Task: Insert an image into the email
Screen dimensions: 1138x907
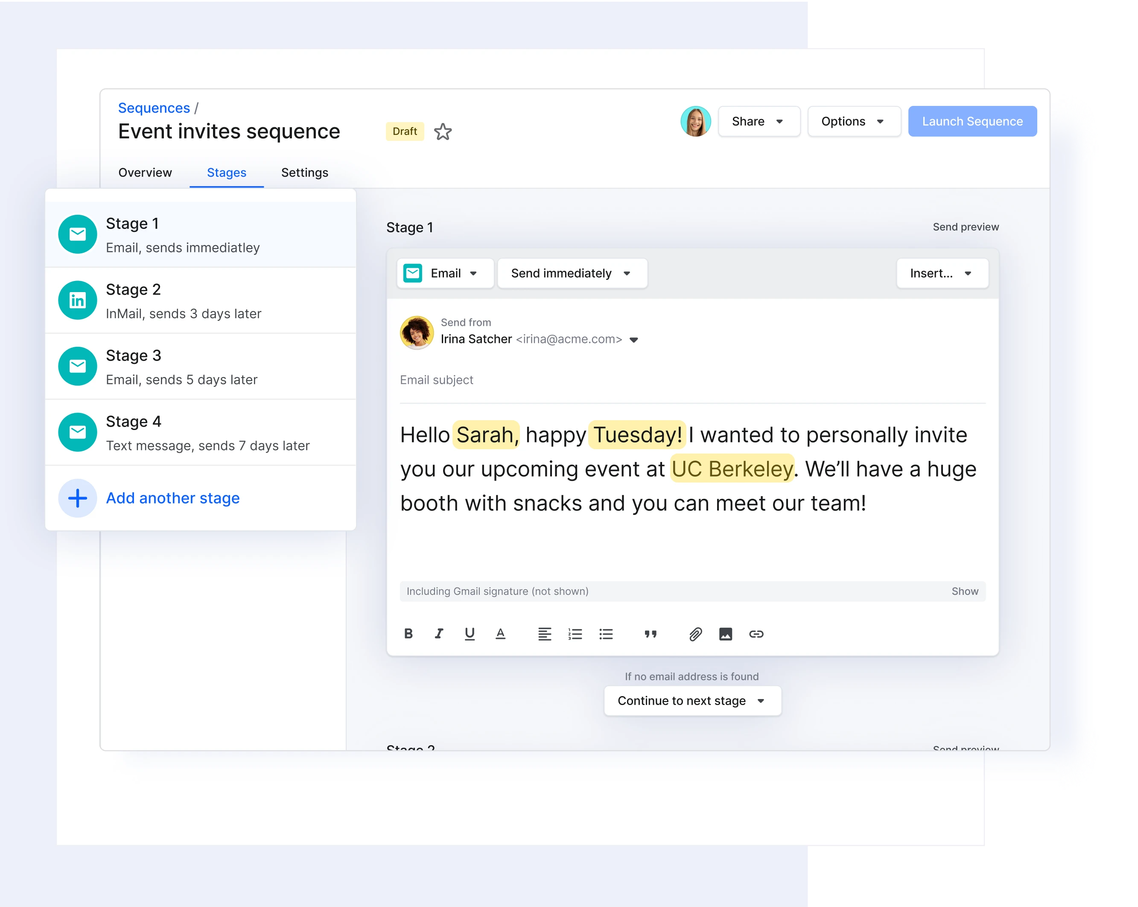Action: pyautogui.click(x=726, y=634)
